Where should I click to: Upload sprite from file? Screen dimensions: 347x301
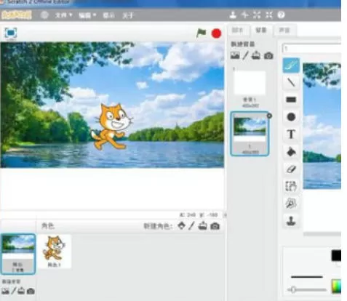point(202,226)
